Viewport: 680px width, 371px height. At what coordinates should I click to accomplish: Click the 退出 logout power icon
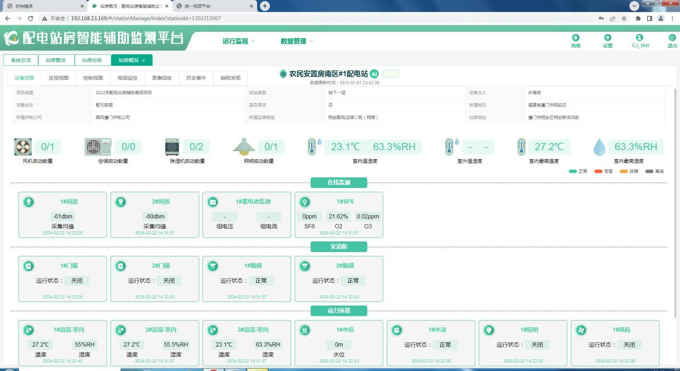[x=672, y=38]
